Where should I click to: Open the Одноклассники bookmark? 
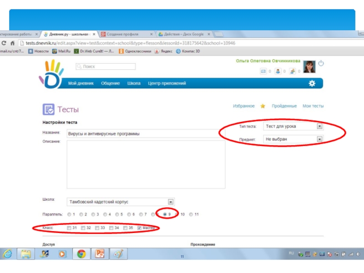pyautogui.click(x=135, y=51)
